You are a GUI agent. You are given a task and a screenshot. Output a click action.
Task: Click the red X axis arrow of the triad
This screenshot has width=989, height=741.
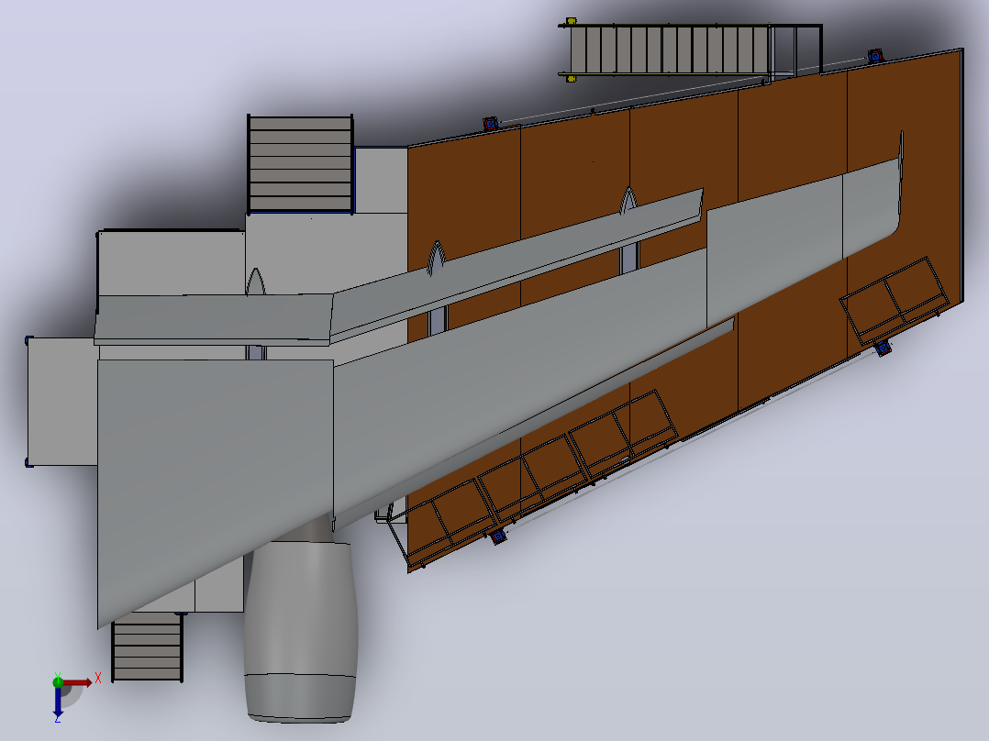[x=79, y=683]
